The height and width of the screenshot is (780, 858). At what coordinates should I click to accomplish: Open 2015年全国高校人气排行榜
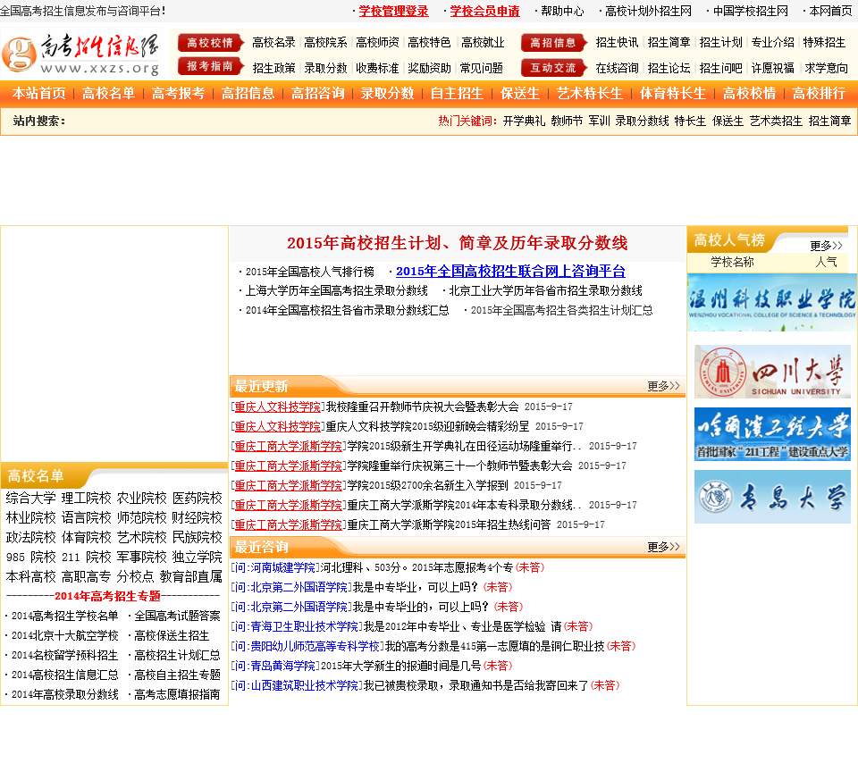pos(310,272)
